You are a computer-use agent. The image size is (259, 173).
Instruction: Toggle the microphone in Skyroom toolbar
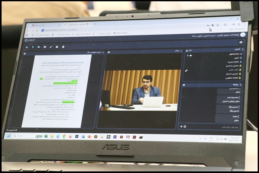pos(33,47)
